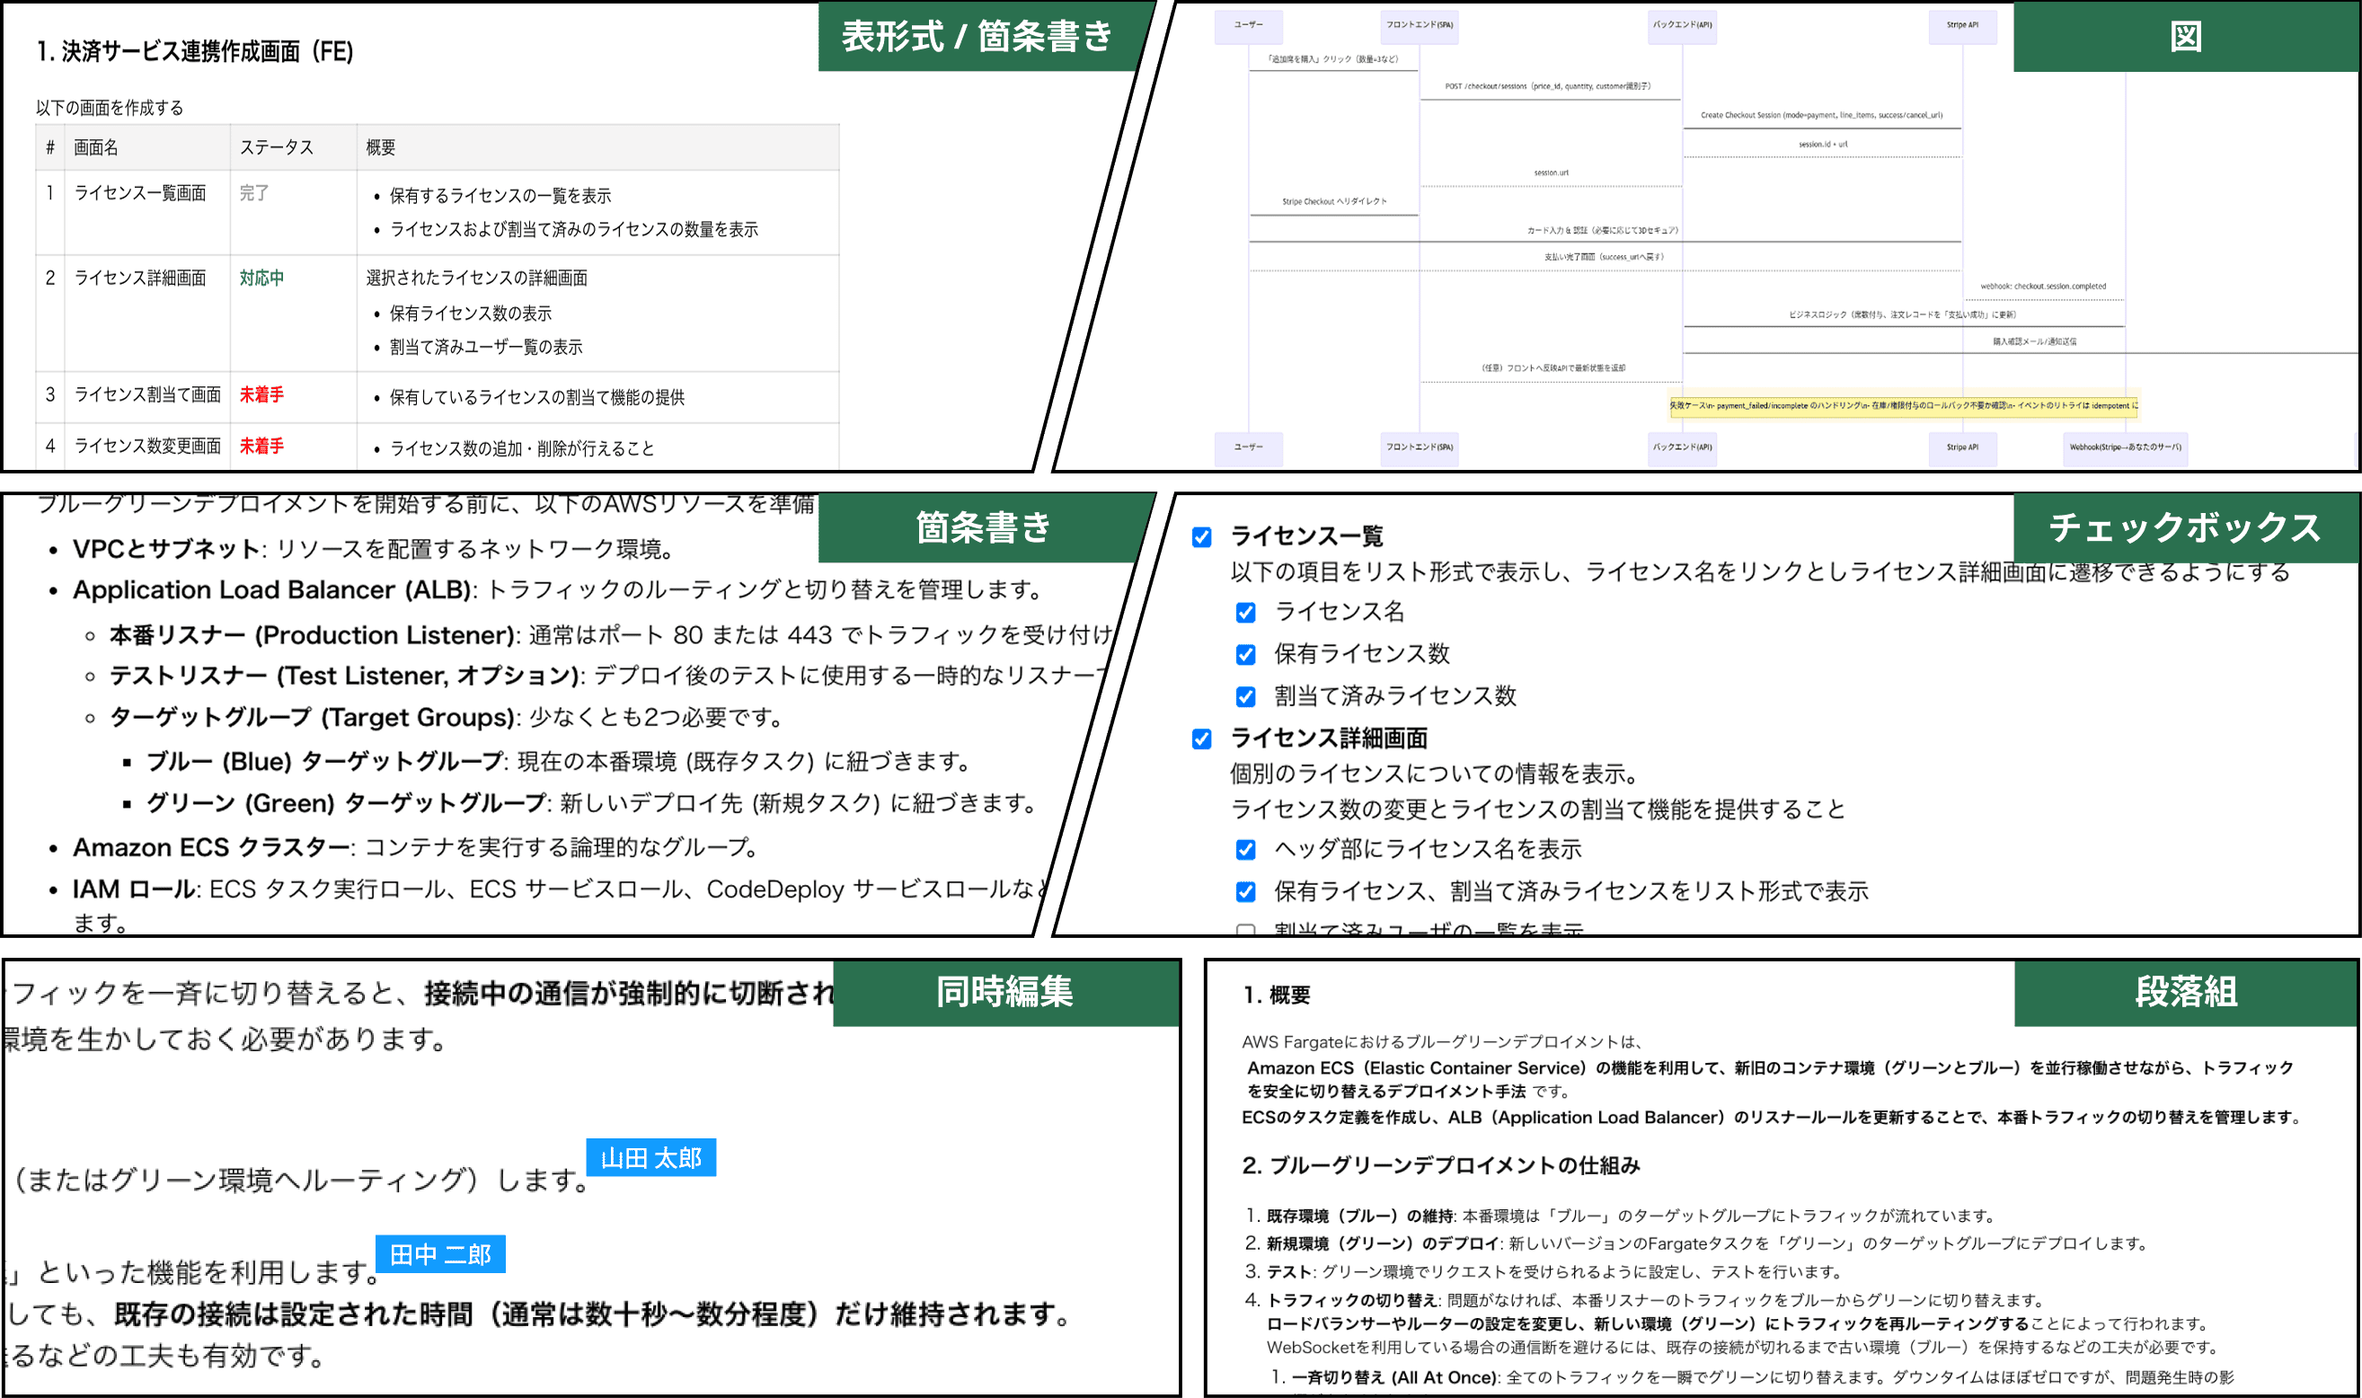Click 未着手 status for ライセンス割当て画面 row
Viewport: 2362px width, 1398px height.
coord(261,394)
